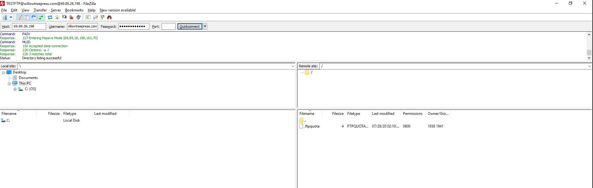Sort remote files by Owner/Group column
The width and height of the screenshot is (593, 188).
pos(438,114)
